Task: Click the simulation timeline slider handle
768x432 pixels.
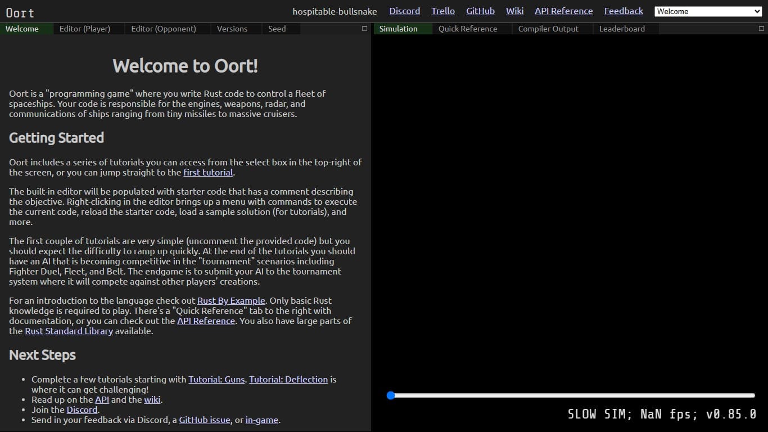Action: 391,395
